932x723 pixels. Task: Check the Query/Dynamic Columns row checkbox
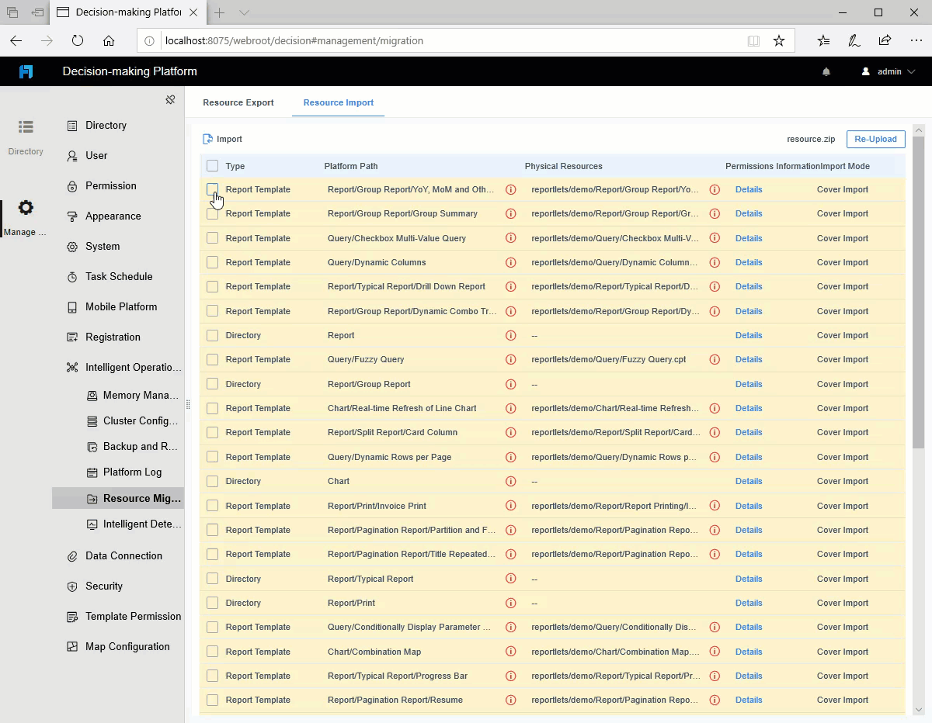212,262
